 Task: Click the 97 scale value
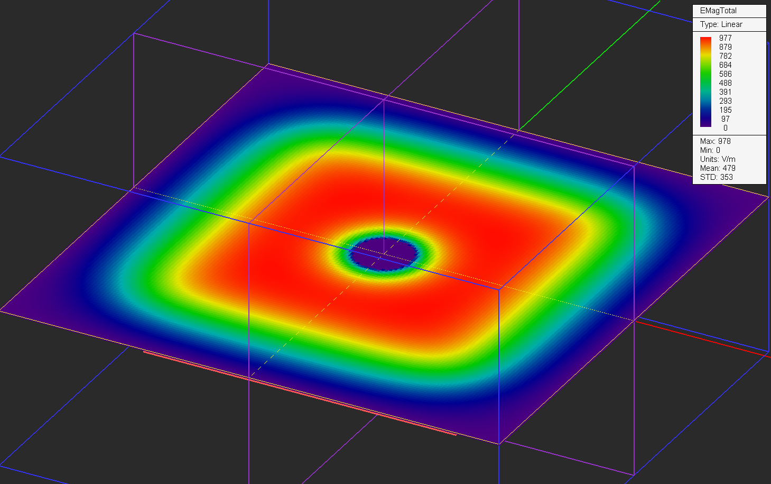click(x=725, y=119)
